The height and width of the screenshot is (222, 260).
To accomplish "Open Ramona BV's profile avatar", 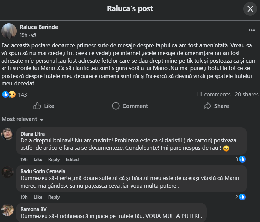I will tap(7, 210).
